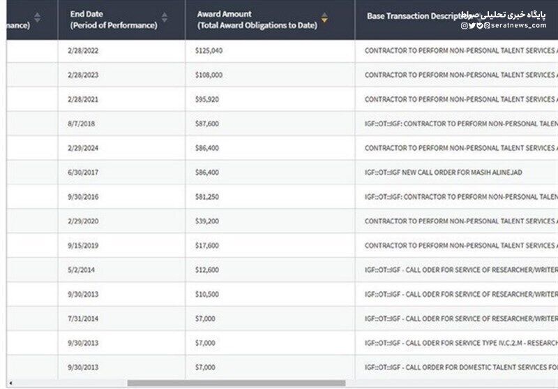
Task: Select the Award Amount column header
Action: 256,20
